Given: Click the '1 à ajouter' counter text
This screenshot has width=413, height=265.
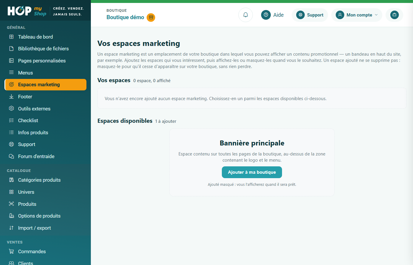Looking at the screenshot, I should pyautogui.click(x=166, y=121).
